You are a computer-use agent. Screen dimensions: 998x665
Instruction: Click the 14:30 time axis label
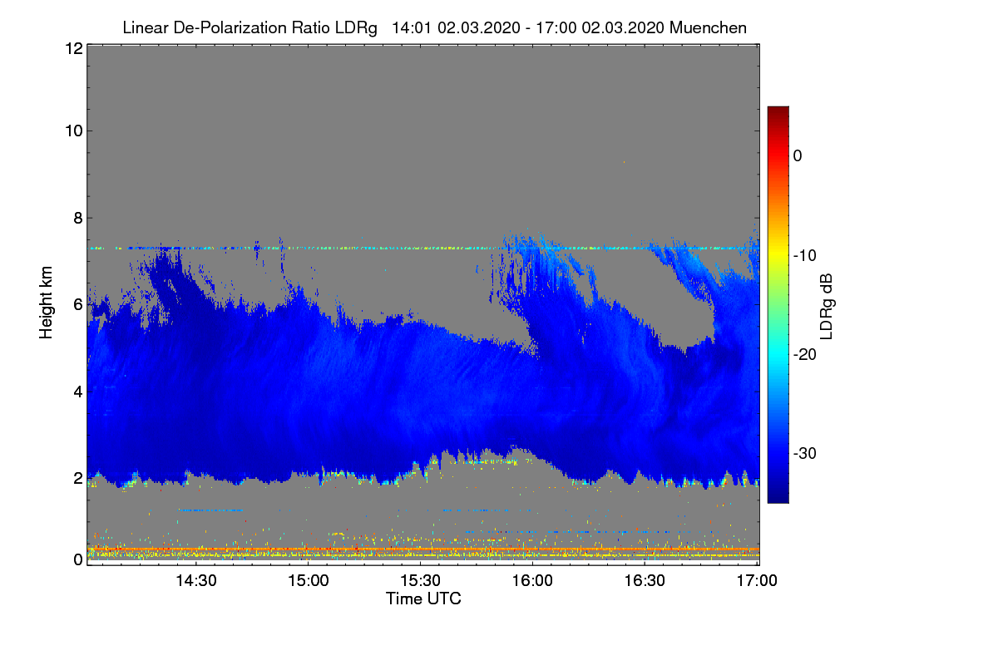[x=195, y=580]
